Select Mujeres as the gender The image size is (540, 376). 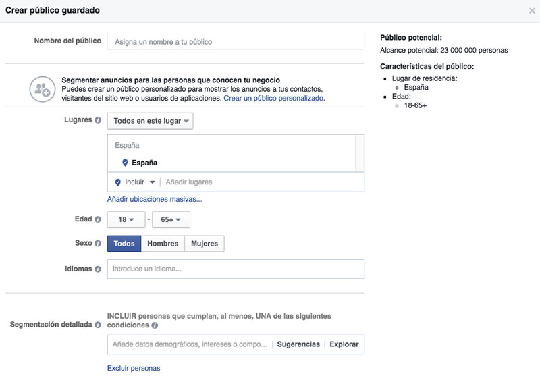pyautogui.click(x=205, y=244)
